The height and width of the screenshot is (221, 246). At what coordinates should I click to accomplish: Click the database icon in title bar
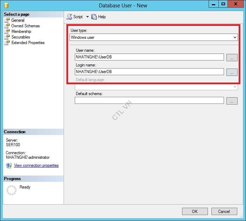pos(6,5)
